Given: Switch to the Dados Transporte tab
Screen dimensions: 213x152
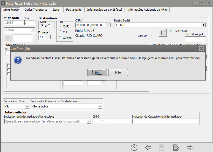Looking at the screenshot, I should coord(36,10).
